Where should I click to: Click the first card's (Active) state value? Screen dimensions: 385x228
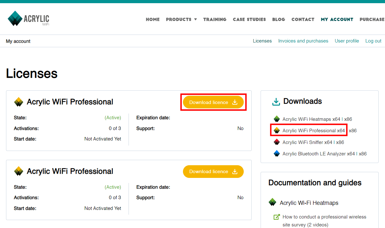(113, 118)
